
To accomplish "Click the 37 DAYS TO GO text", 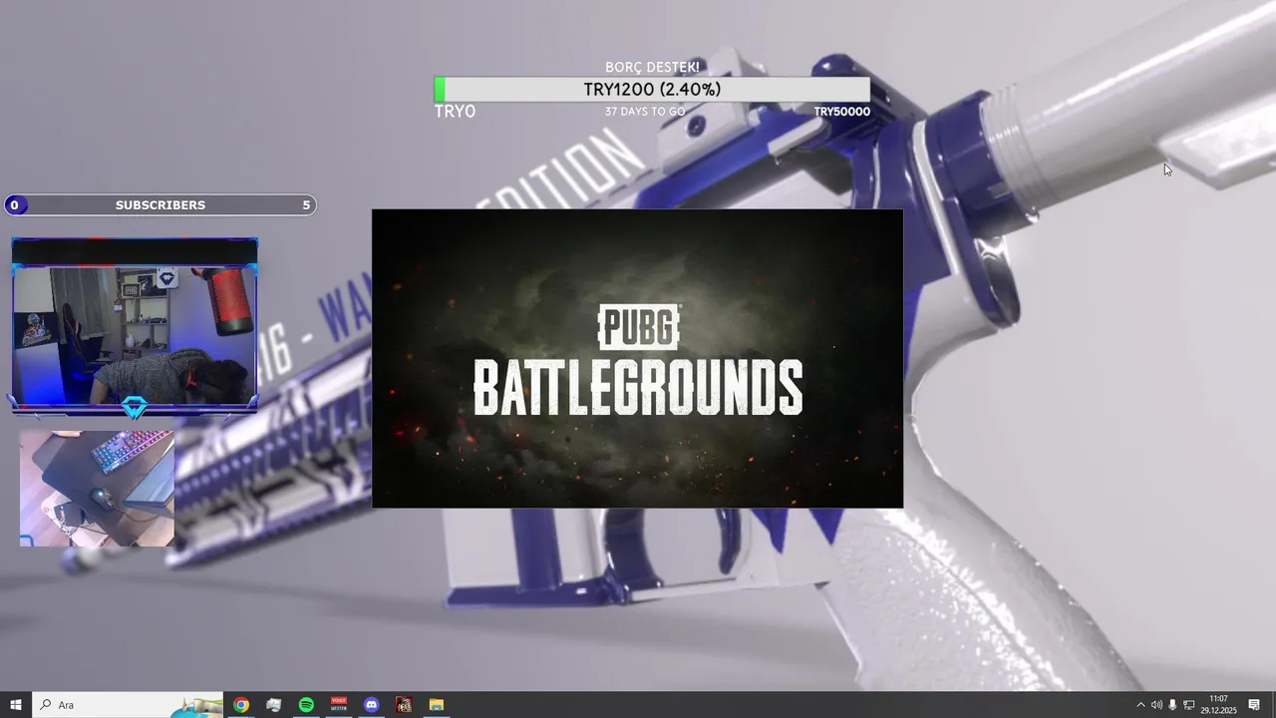I will tap(644, 112).
